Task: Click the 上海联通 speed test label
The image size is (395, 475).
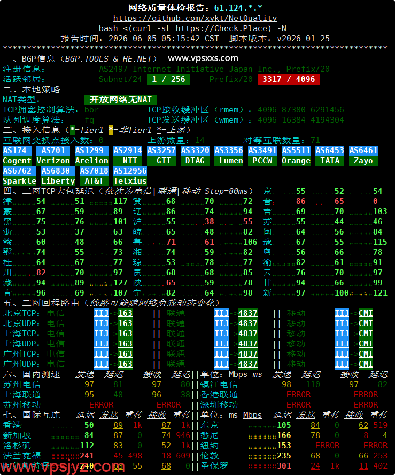Action: [22, 395]
